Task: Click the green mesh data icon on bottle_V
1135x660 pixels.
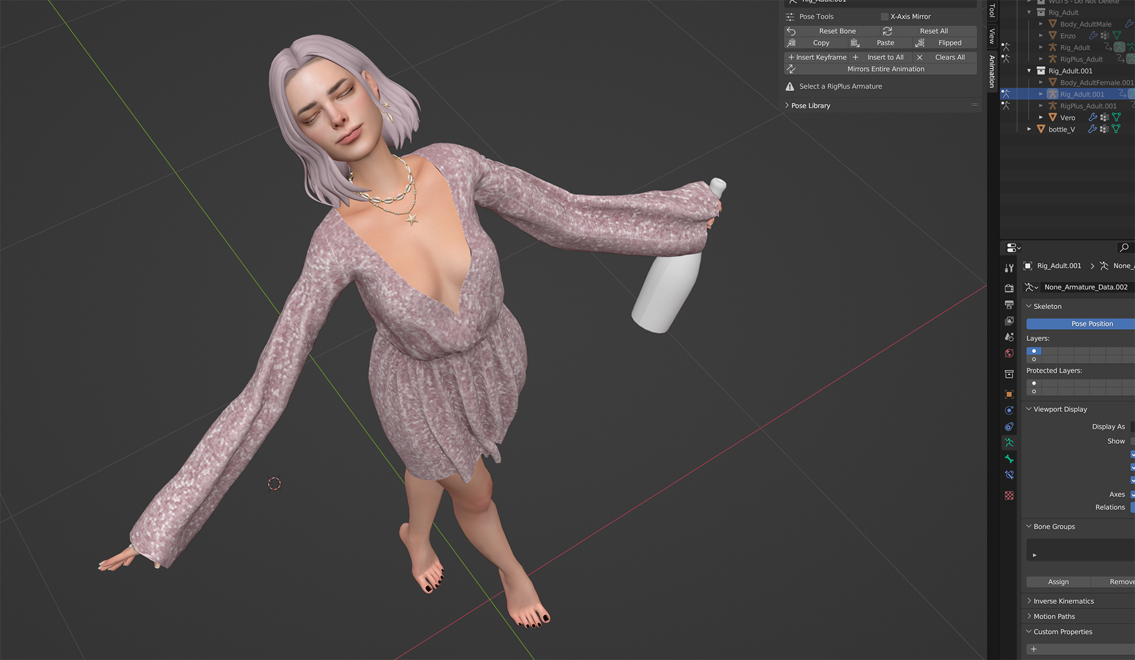Action: tap(1116, 129)
